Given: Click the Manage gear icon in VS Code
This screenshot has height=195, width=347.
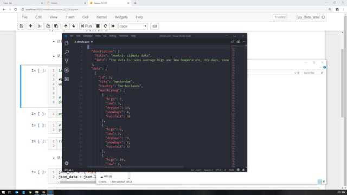Looking at the screenshot, I should pos(67,163).
